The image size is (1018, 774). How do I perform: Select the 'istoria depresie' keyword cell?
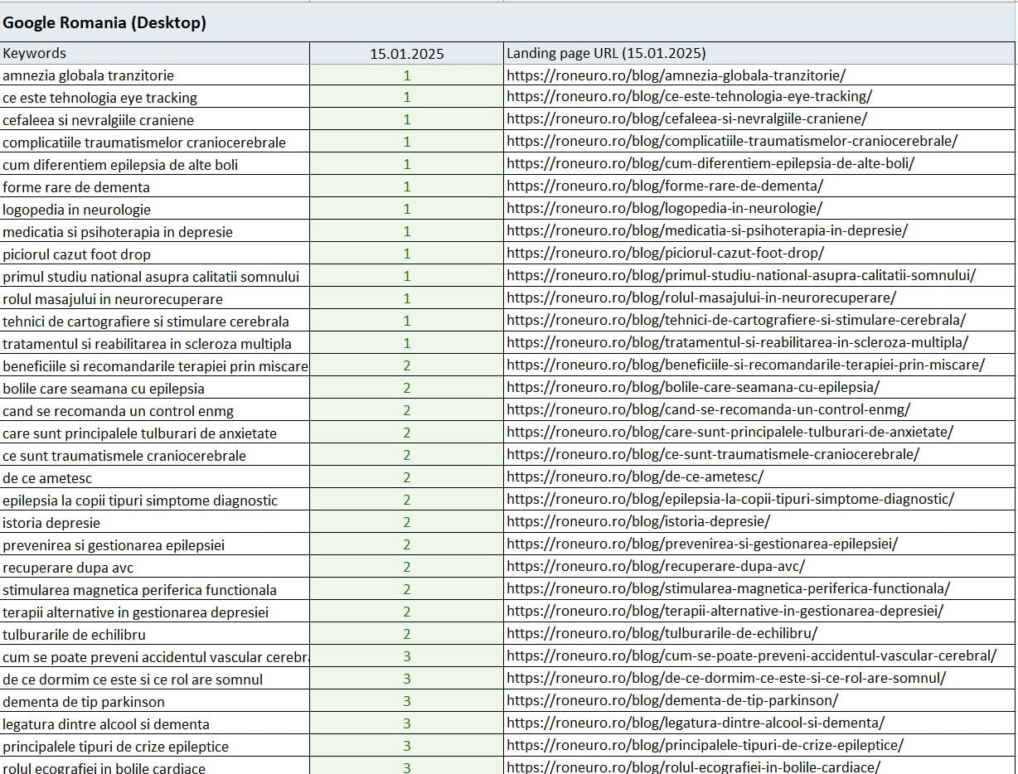[51, 523]
